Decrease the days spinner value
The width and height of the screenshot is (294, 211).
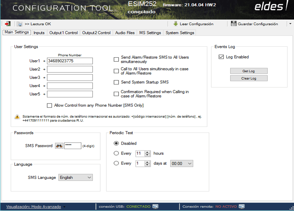coord(148,165)
